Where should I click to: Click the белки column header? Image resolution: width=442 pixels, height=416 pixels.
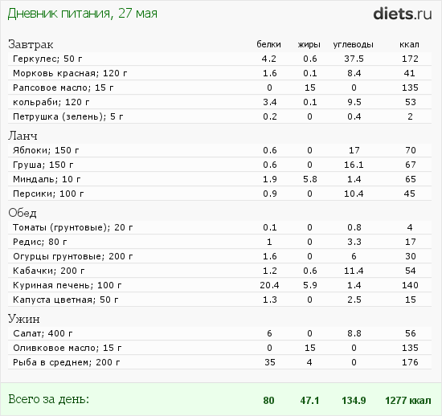(268, 44)
